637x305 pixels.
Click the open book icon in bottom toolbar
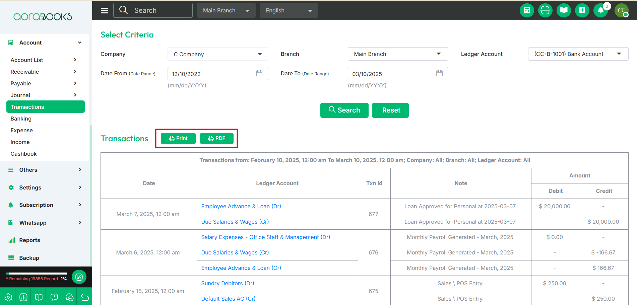click(x=39, y=297)
